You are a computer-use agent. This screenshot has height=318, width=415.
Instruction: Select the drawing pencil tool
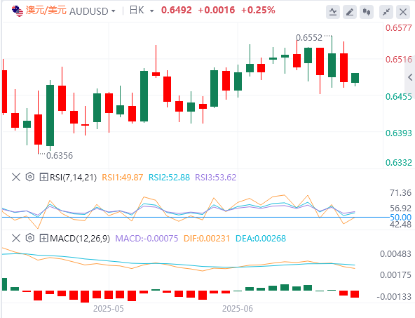[x=350, y=12]
